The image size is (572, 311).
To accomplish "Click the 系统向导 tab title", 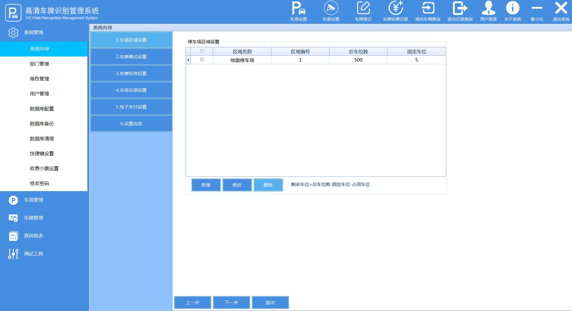I will tap(103, 28).
